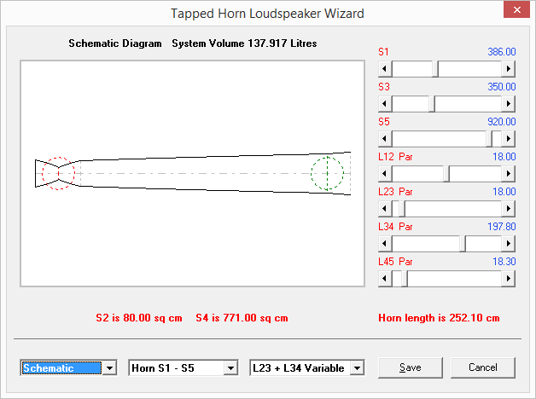Screen dimensions: 536x399
Task: Decrease L45 with its left arrow
Action: pos(385,279)
